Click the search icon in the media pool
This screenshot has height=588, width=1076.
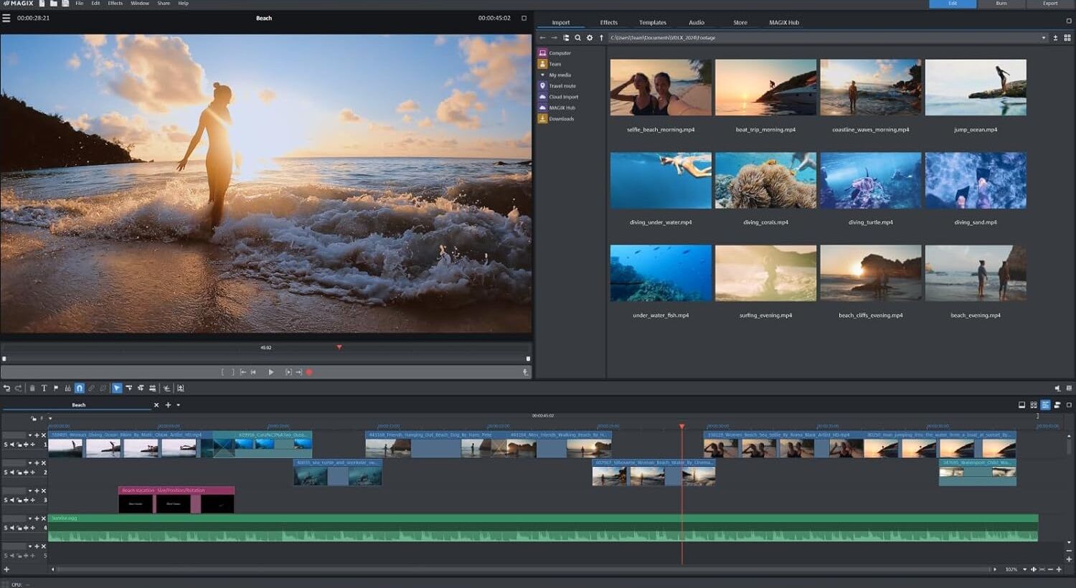577,37
